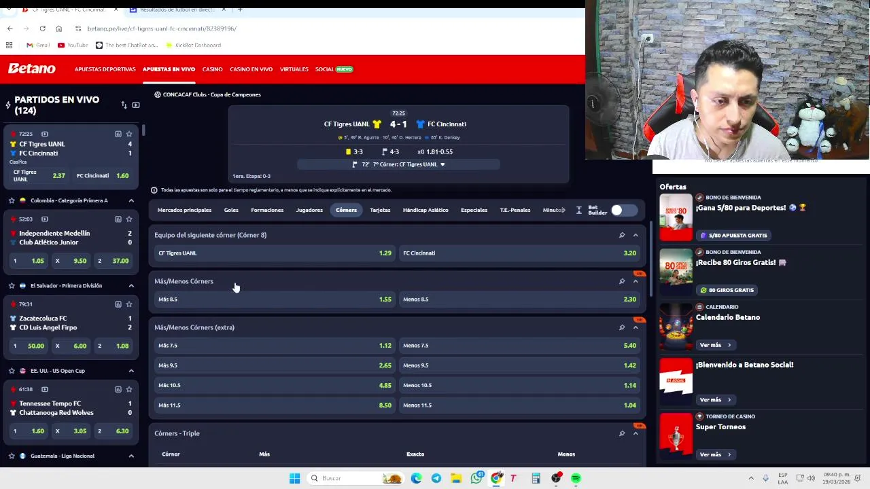
Task: Bet FC Cincinnati next corner 3.20
Action: [x=519, y=253]
